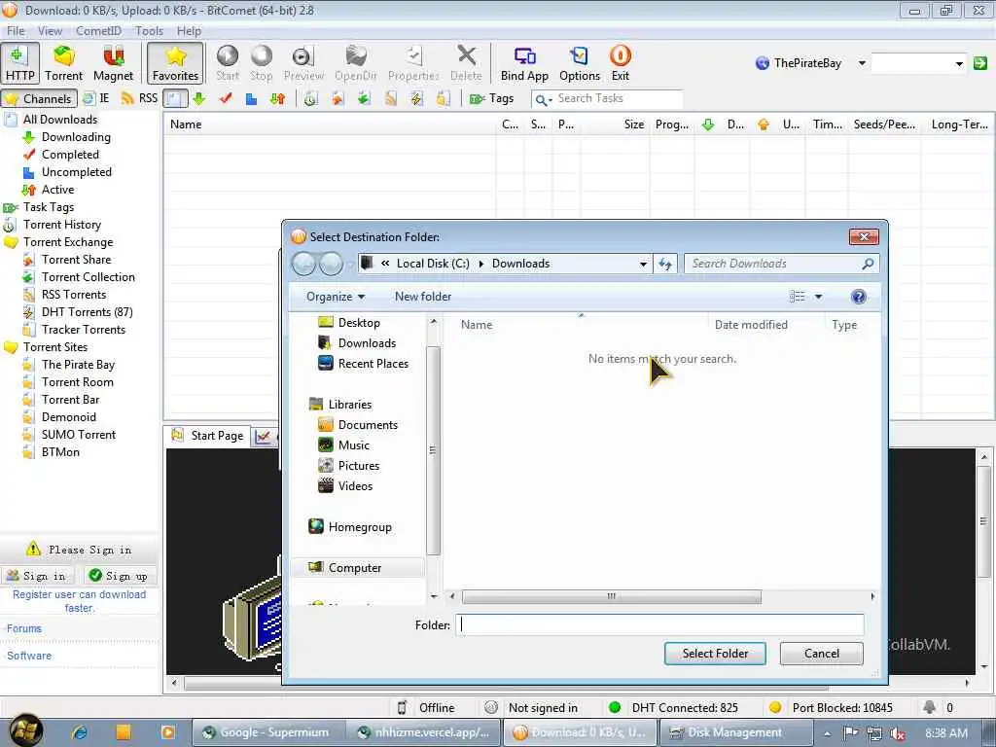This screenshot has width=996, height=747.
Task: Click the green go arrow beside search box
Action: 980,63
